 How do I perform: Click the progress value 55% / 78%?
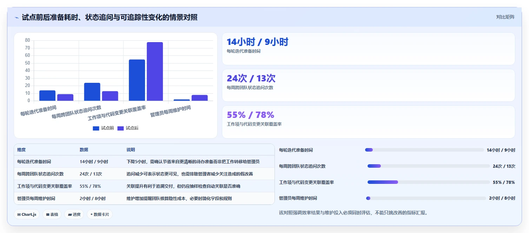504,182
